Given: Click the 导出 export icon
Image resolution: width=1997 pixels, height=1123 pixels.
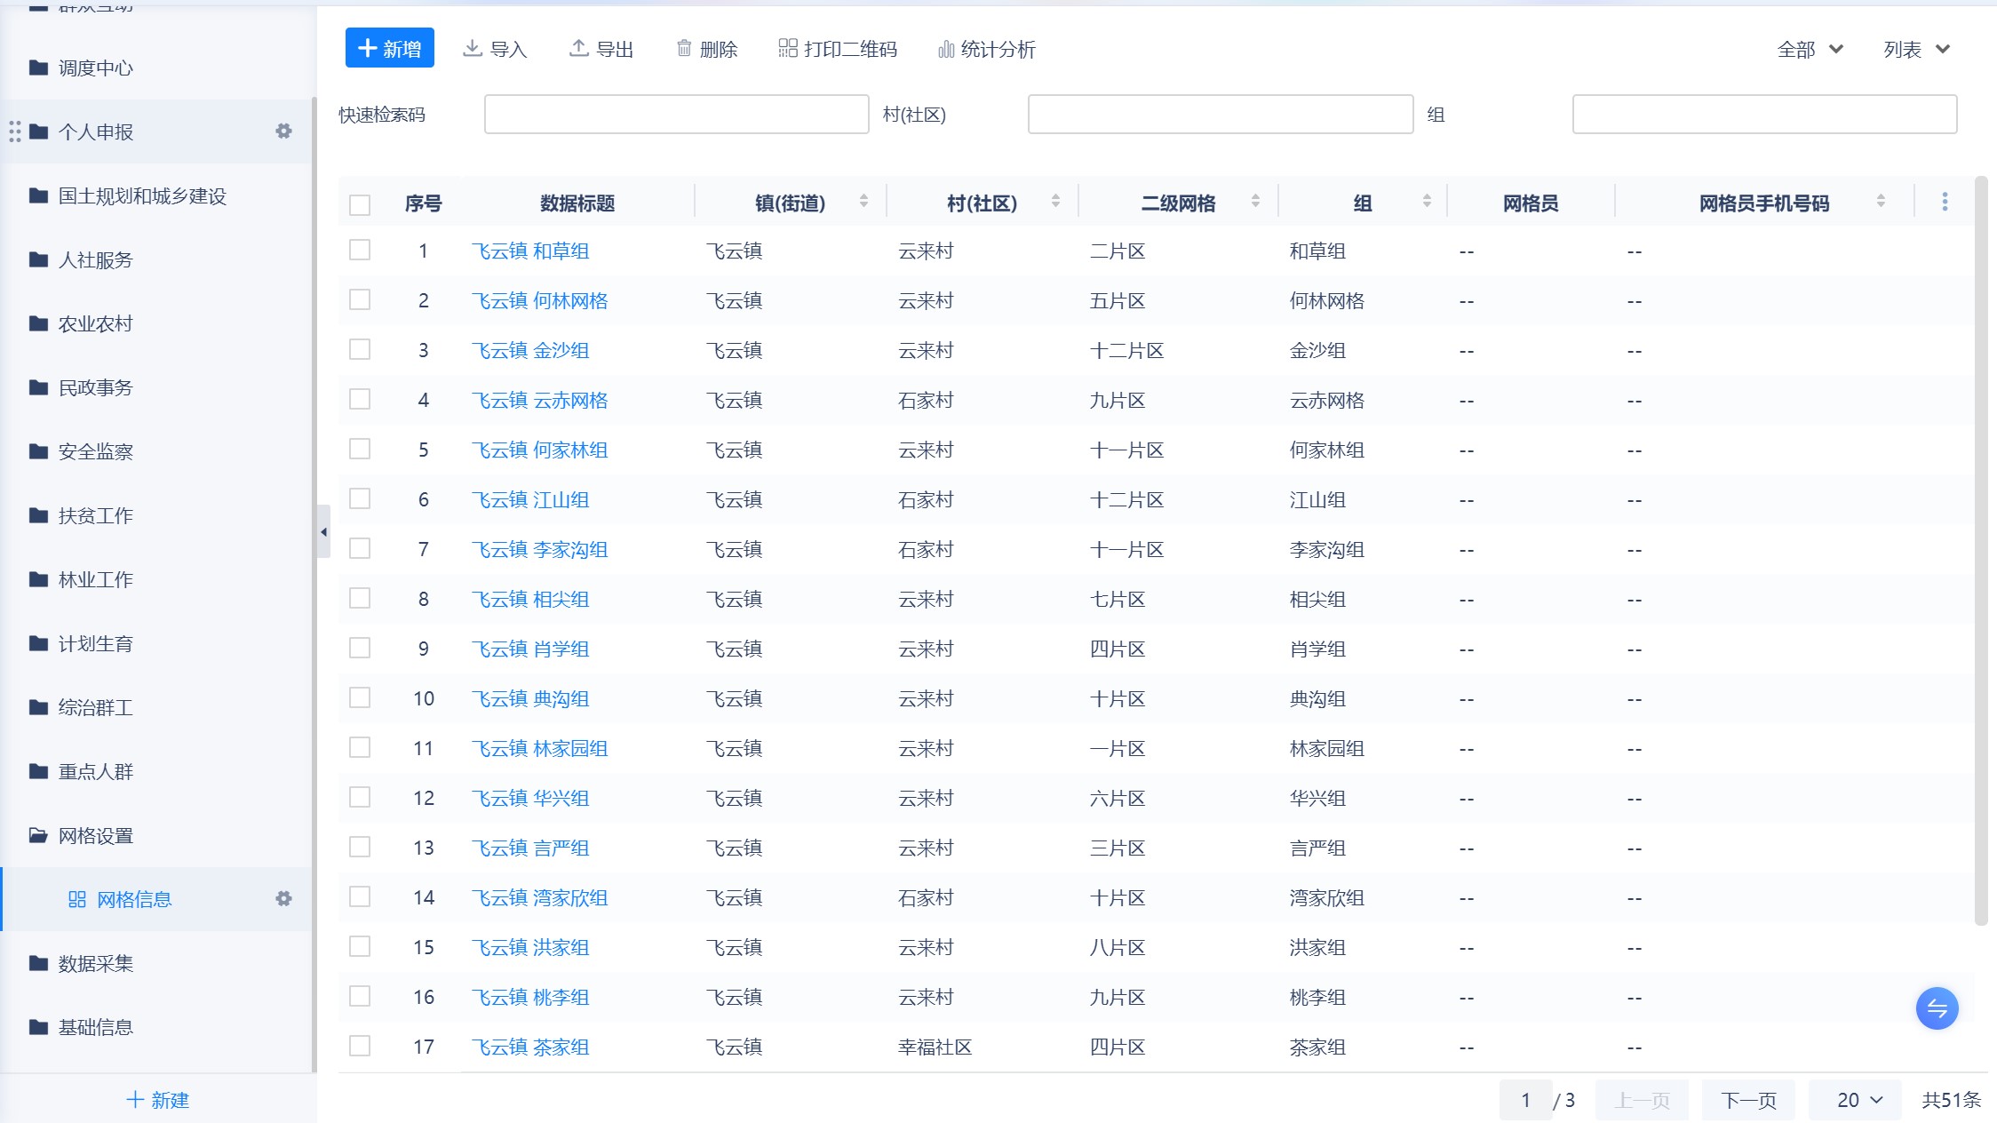Looking at the screenshot, I should pyautogui.click(x=578, y=48).
